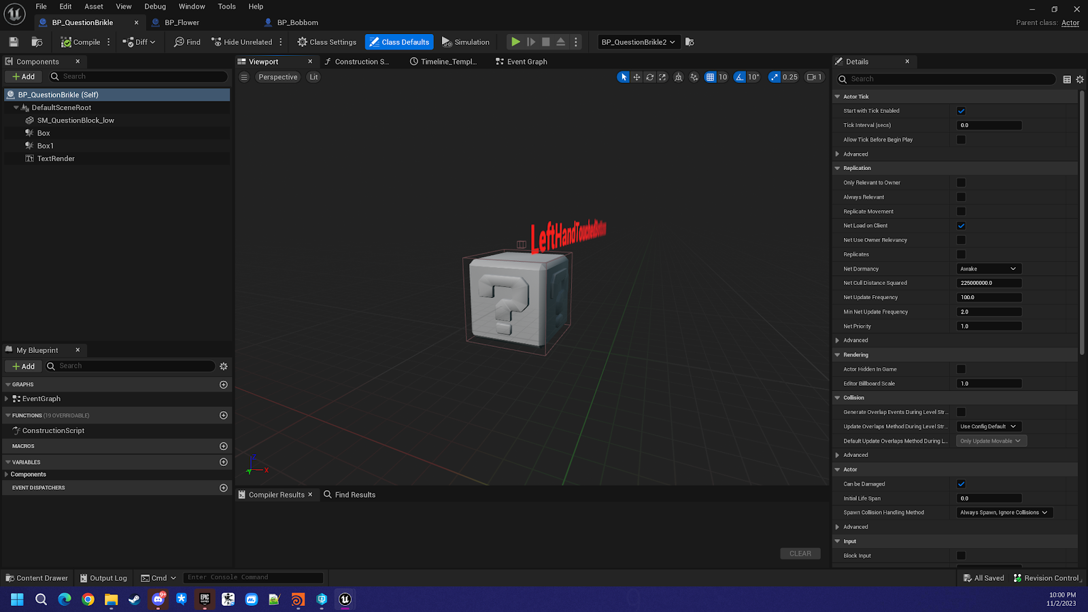Toggle grid snapping in viewport
Screen dimensions: 1088x612
pyautogui.click(x=710, y=77)
